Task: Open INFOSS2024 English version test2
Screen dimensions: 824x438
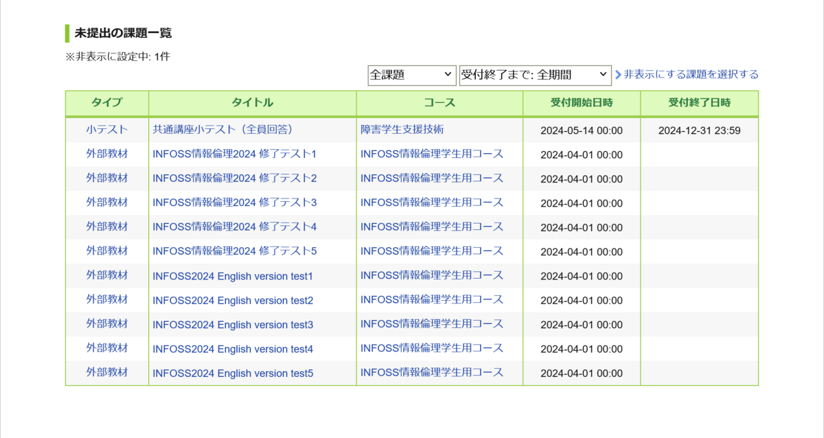Action: 233,300
